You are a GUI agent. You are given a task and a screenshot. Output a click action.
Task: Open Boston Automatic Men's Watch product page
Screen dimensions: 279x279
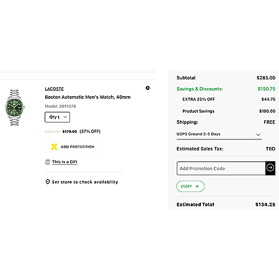(87, 97)
